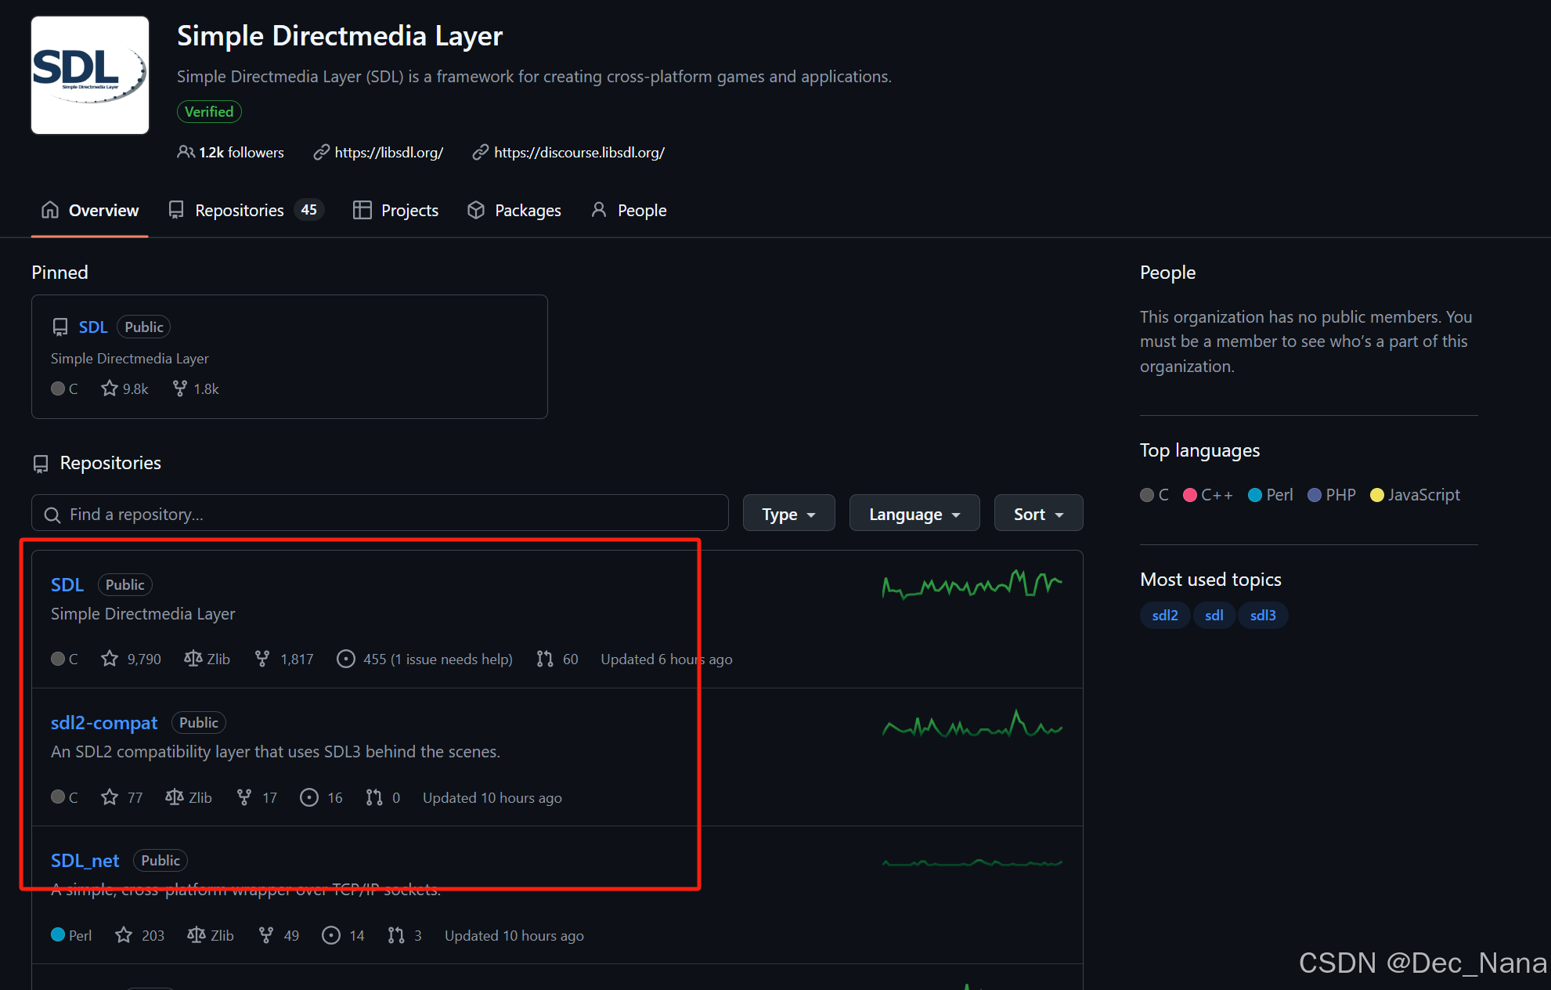Image resolution: width=1551 pixels, height=990 pixels.
Task: Click the pink C++ language color dot
Action: point(1189,495)
